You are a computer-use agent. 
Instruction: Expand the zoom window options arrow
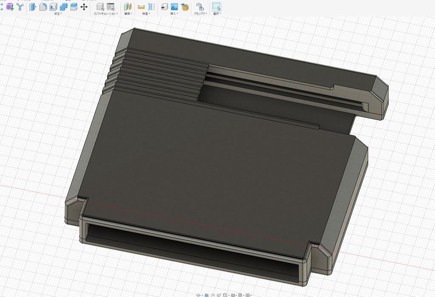point(229,295)
